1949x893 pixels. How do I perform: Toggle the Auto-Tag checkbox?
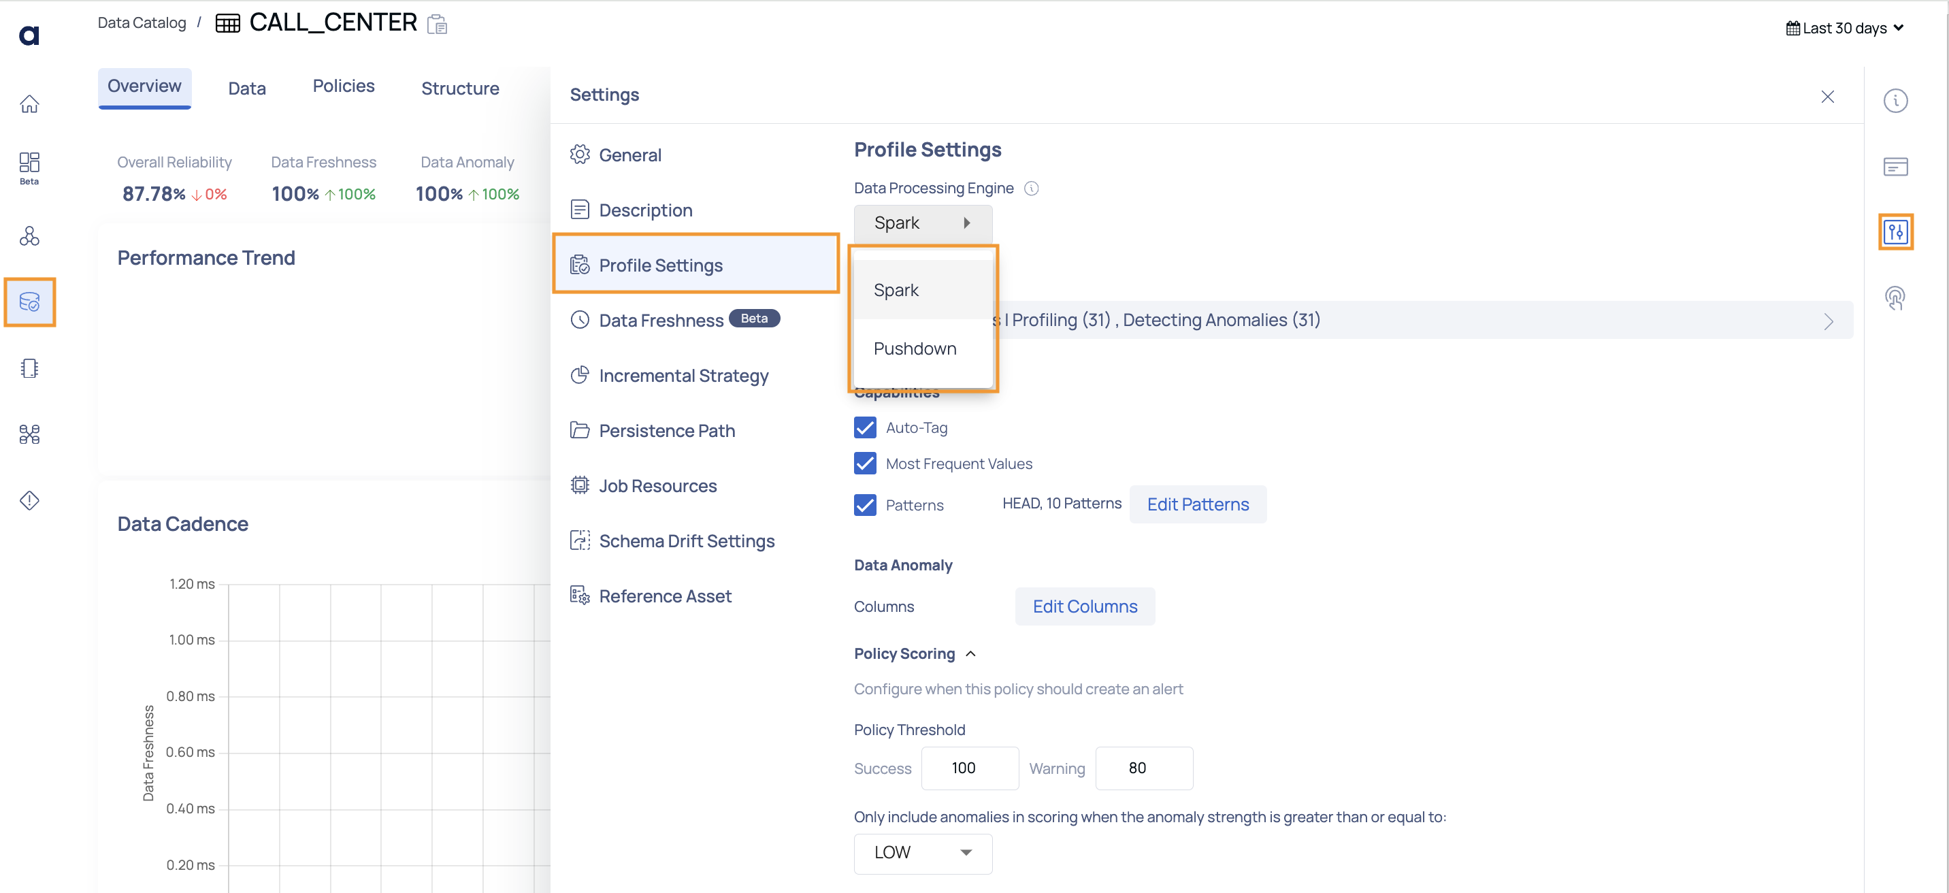coord(865,427)
